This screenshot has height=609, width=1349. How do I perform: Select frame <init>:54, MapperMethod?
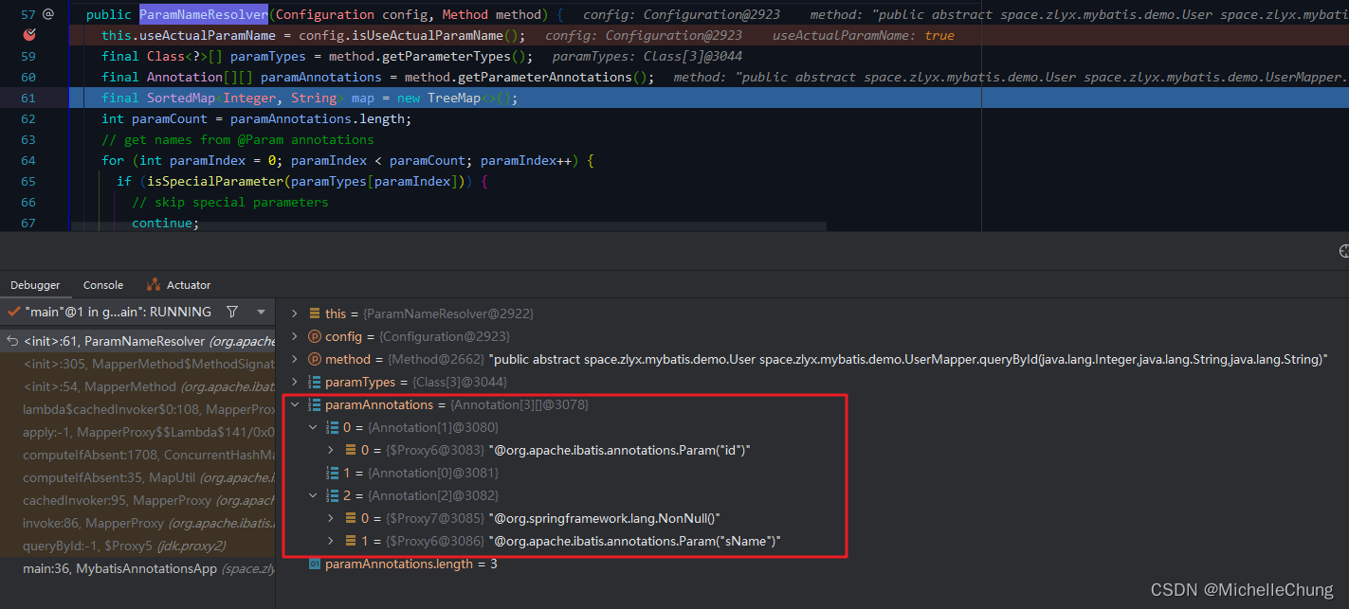(137, 386)
